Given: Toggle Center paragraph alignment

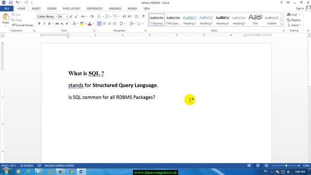Looking at the screenshot, I should (104, 24).
